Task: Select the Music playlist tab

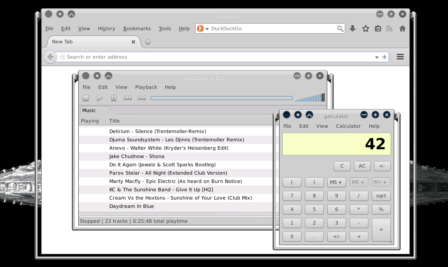Action: pyautogui.click(x=94, y=110)
